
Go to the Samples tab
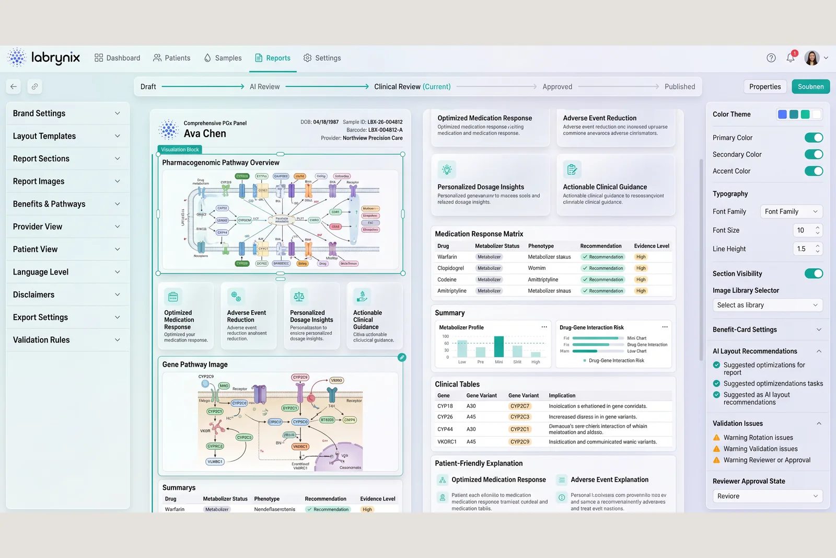pyautogui.click(x=223, y=58)
